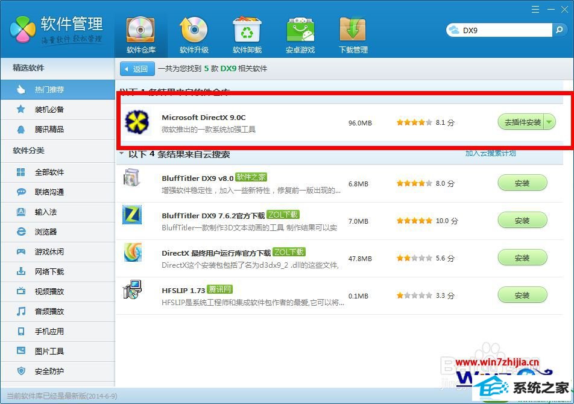Click the chat bubble icon beside 联络沟通

pyautogui.click(x=21, y=192)
